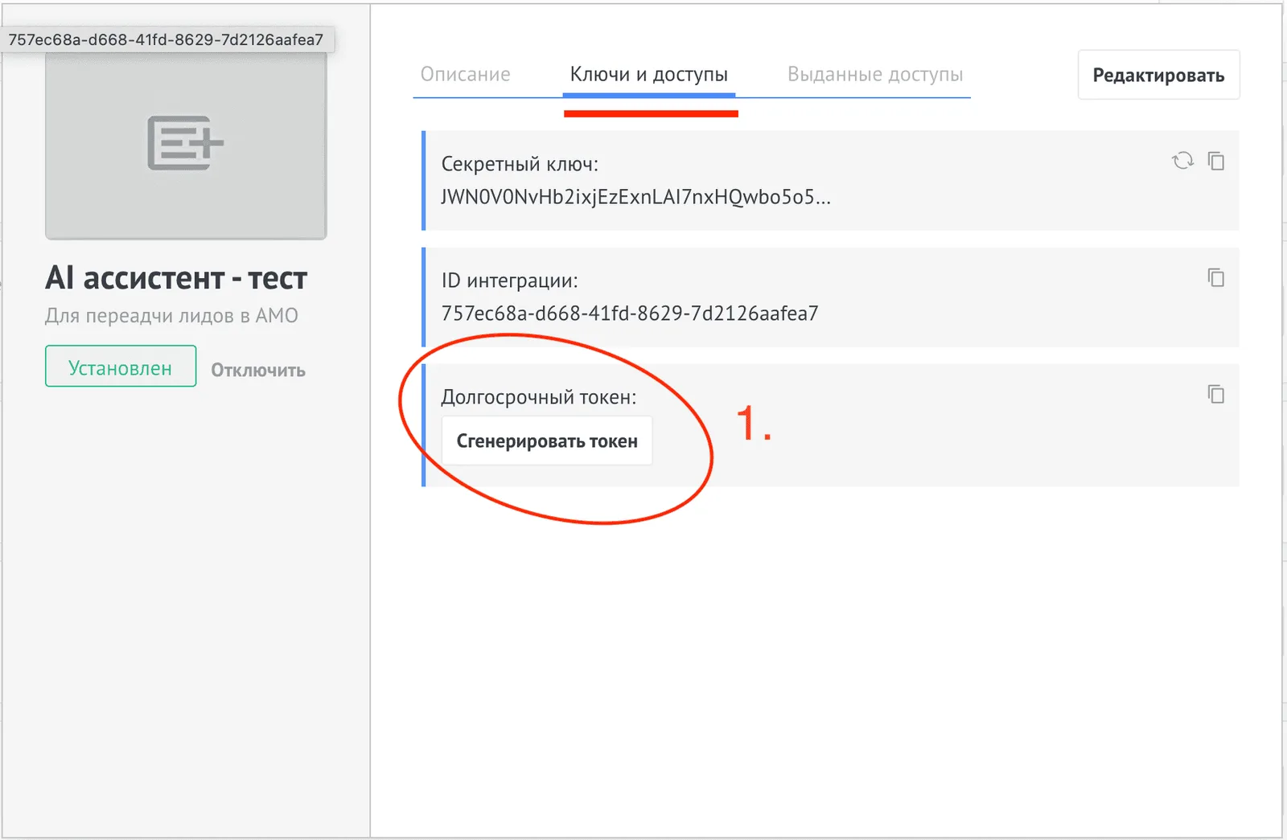Copy the secret key to clipboard

1216,161
